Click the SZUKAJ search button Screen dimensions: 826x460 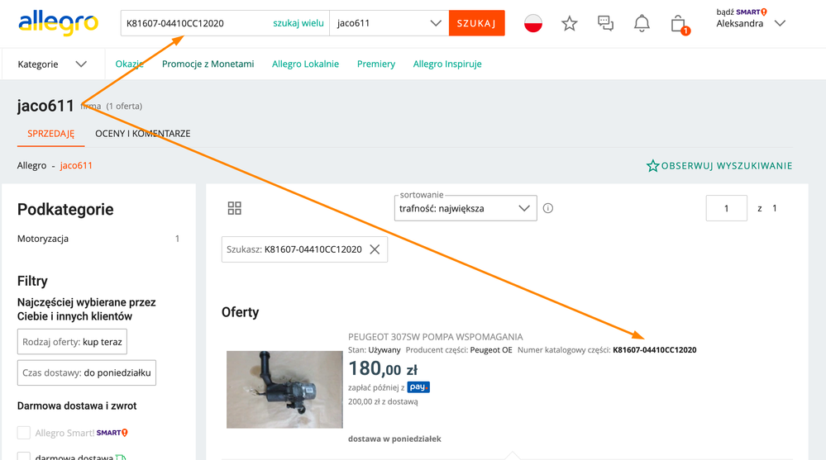[477, 23]
